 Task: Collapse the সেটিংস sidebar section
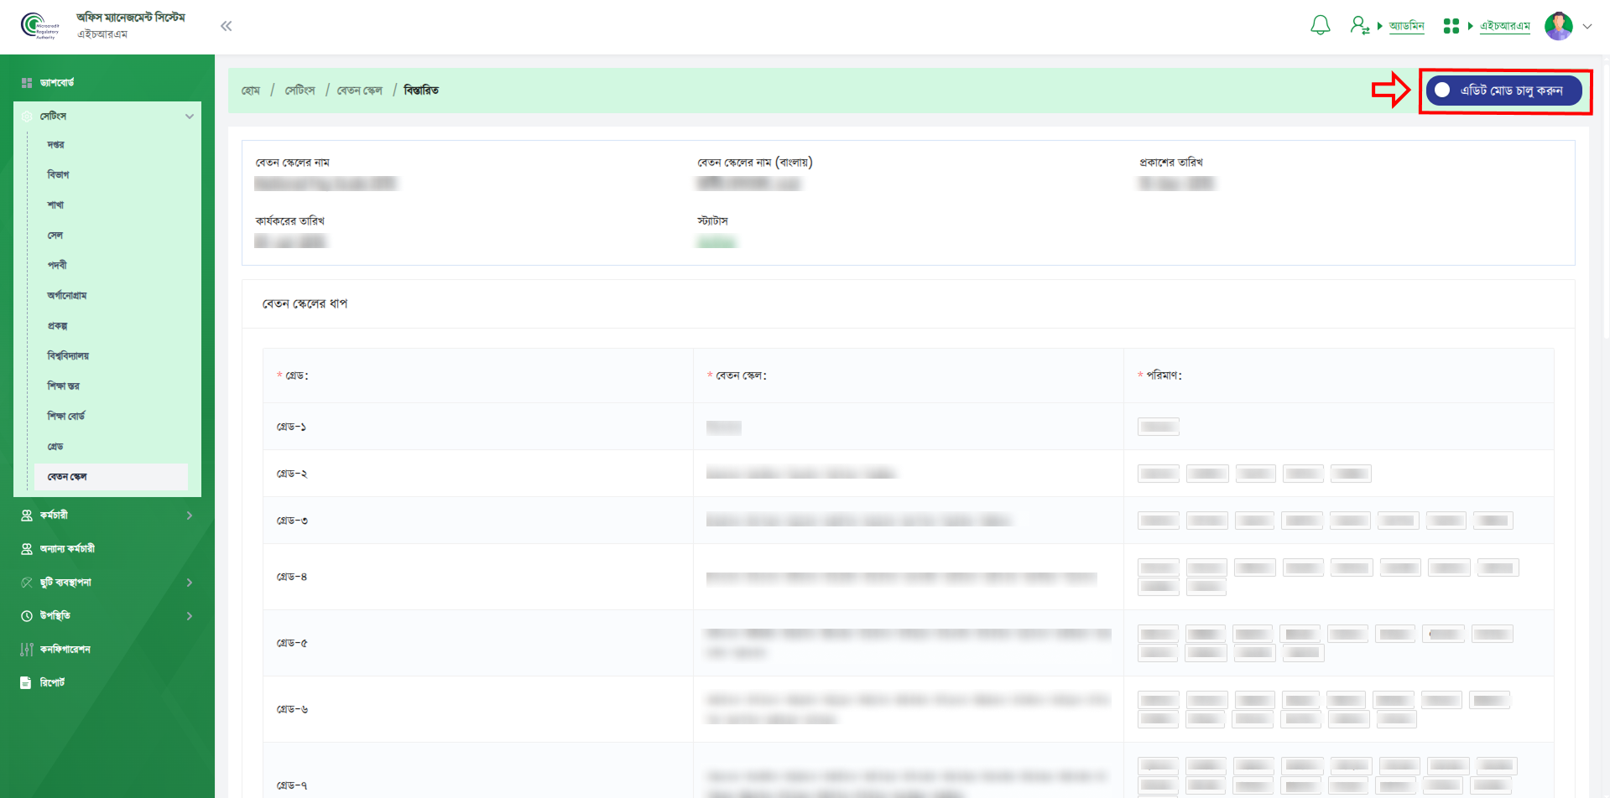(190, 117)
